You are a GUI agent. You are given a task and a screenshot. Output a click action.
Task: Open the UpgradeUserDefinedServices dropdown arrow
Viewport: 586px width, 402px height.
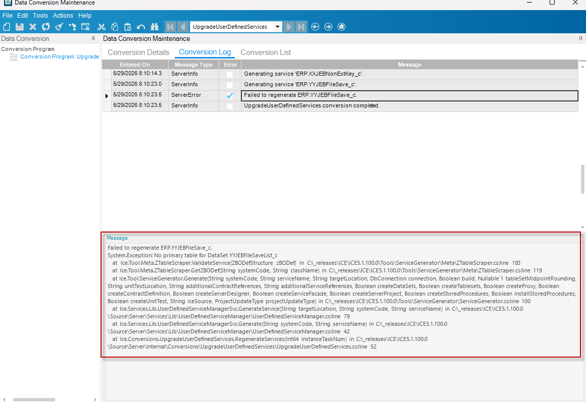pos(277,27)
